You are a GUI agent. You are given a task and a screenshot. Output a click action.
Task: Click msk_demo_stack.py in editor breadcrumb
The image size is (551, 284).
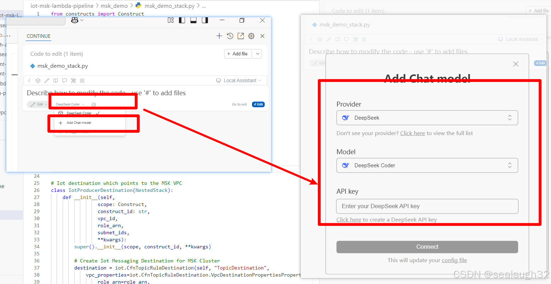170,6
